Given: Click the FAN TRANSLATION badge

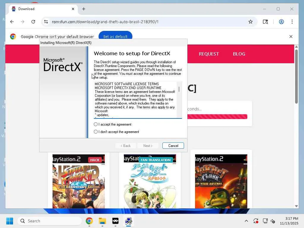Looking at the screenshot, I should (156, 160).
